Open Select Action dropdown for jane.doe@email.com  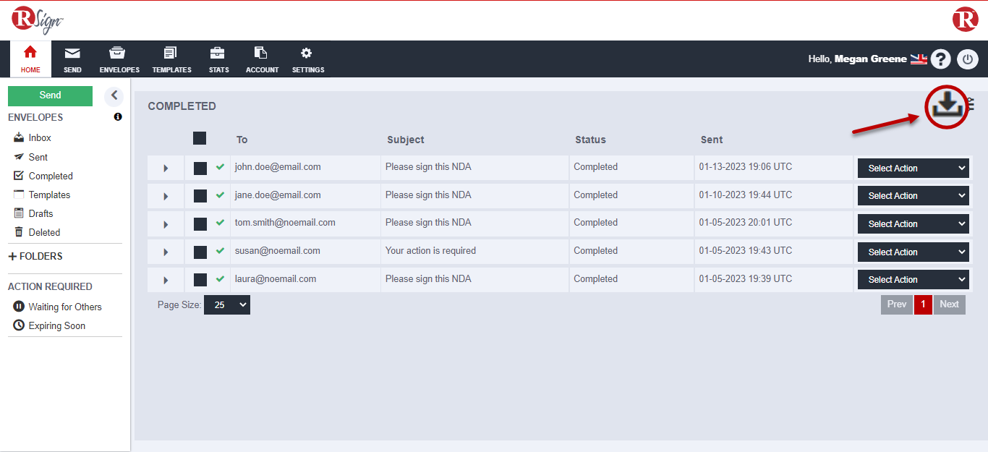click(913, 196)
